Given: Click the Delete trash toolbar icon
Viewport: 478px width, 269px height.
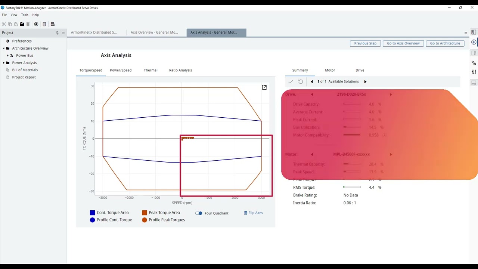Looking at the screenshot, I should pos(28,24).
